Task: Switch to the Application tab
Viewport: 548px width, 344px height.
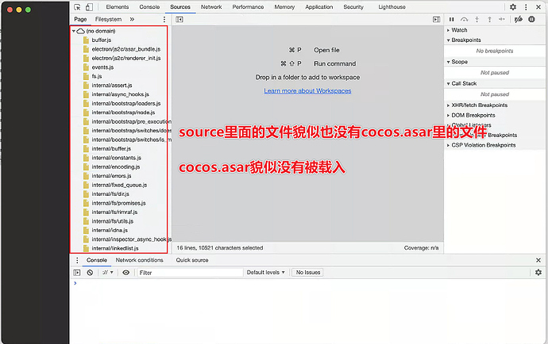Action: [x=319, y=7]
